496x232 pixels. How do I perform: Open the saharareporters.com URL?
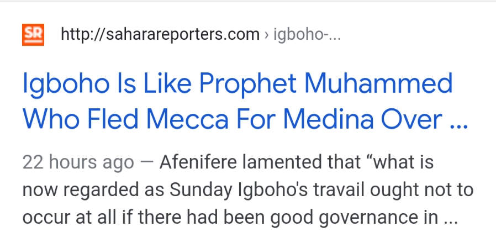pyautogui.click(x=160, y=35)
